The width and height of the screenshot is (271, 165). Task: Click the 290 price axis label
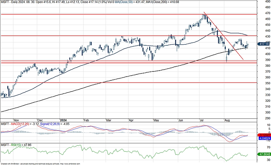tap(267, 118)
